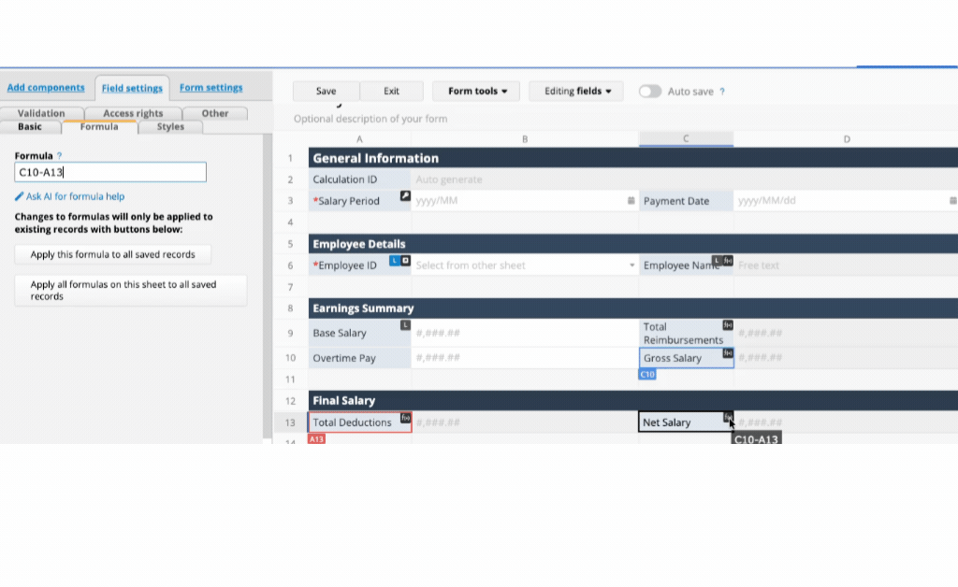Click Apply all formulas on this sheet button

[x=131, y=291]
